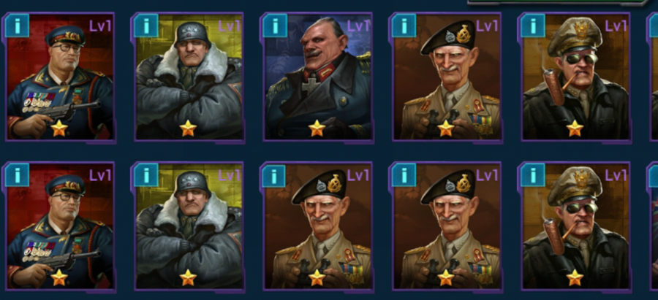
Task: Select top-row beret officer holding binoculars
Action: (446, 77)
